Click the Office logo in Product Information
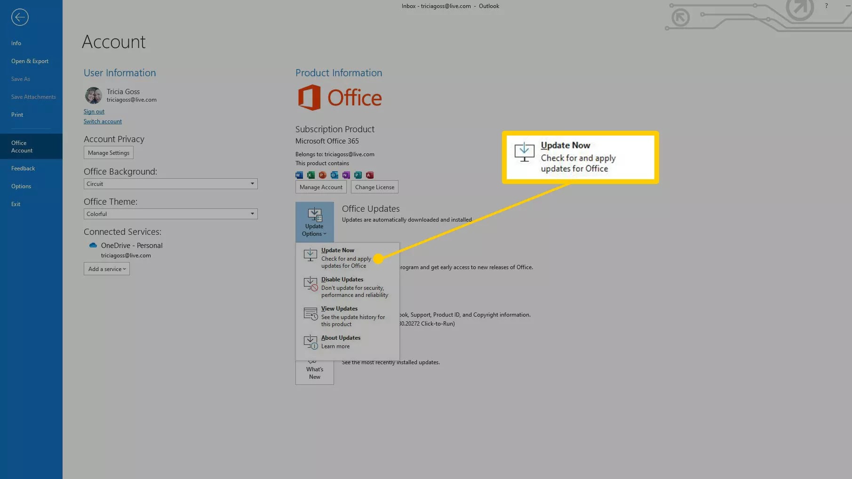Viewport: 852px width, 479px height. pos(340,97)
